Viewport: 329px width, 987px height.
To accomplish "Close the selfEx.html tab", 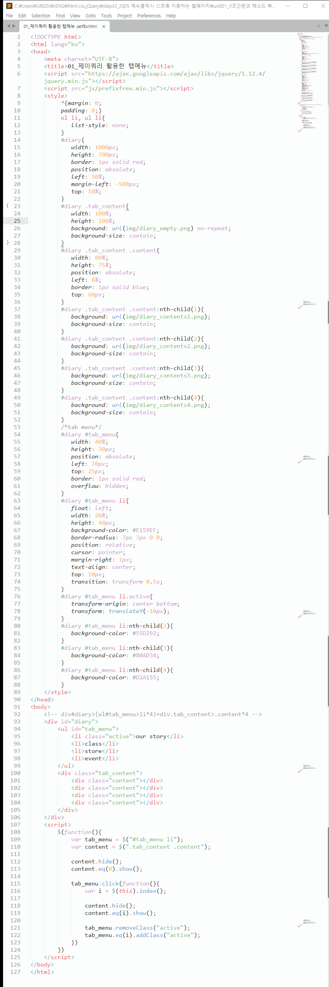I will point(103,26).
